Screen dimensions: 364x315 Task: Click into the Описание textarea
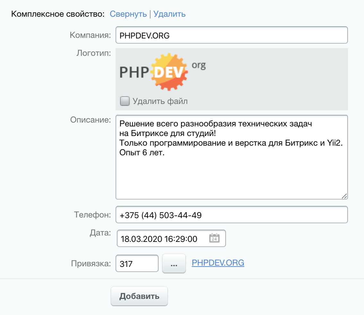232,157
